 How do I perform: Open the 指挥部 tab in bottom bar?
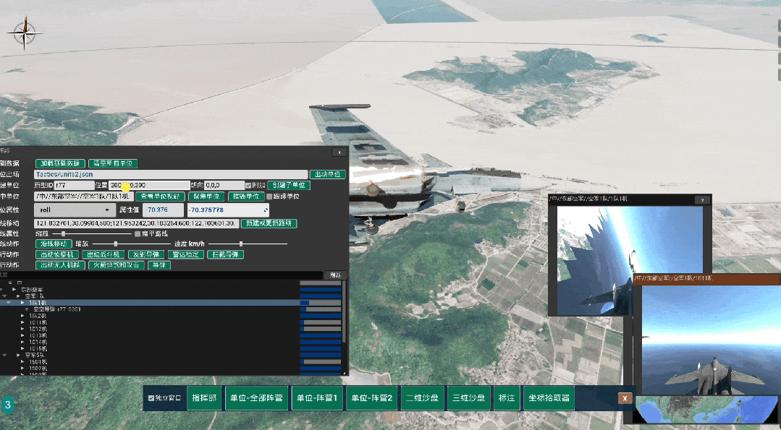204,398
